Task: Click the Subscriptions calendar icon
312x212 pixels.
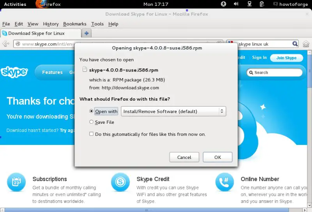Action: (x=16, y=182)
